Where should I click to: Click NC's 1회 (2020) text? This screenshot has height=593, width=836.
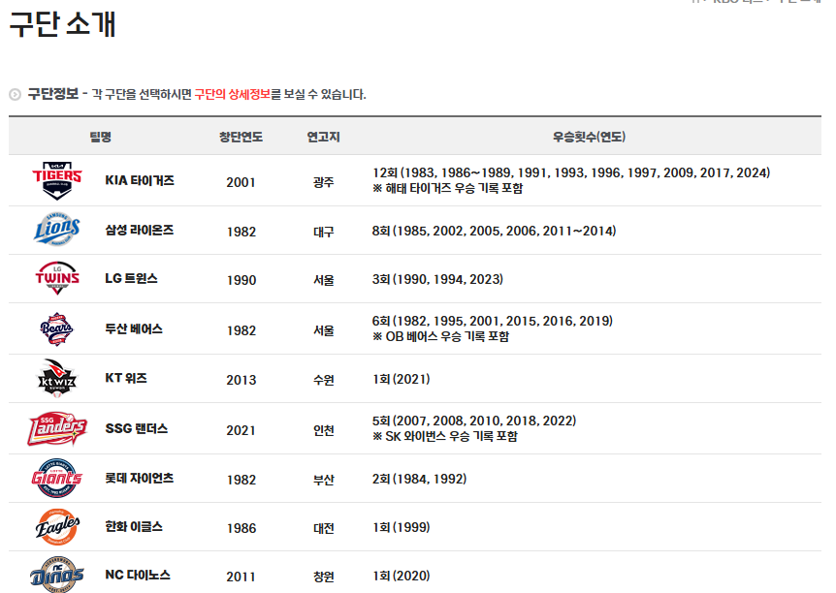point(401,576)
